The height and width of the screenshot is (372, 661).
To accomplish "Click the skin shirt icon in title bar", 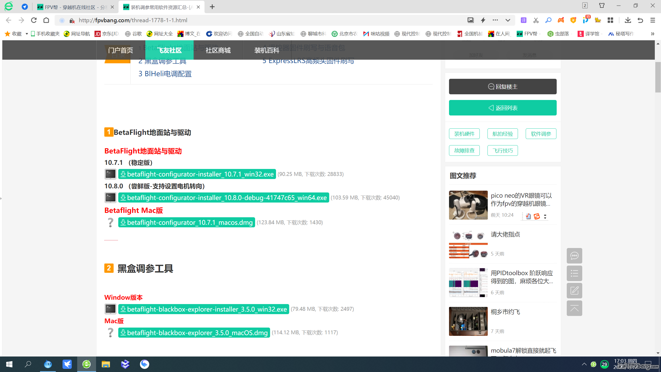I will 602,5.
